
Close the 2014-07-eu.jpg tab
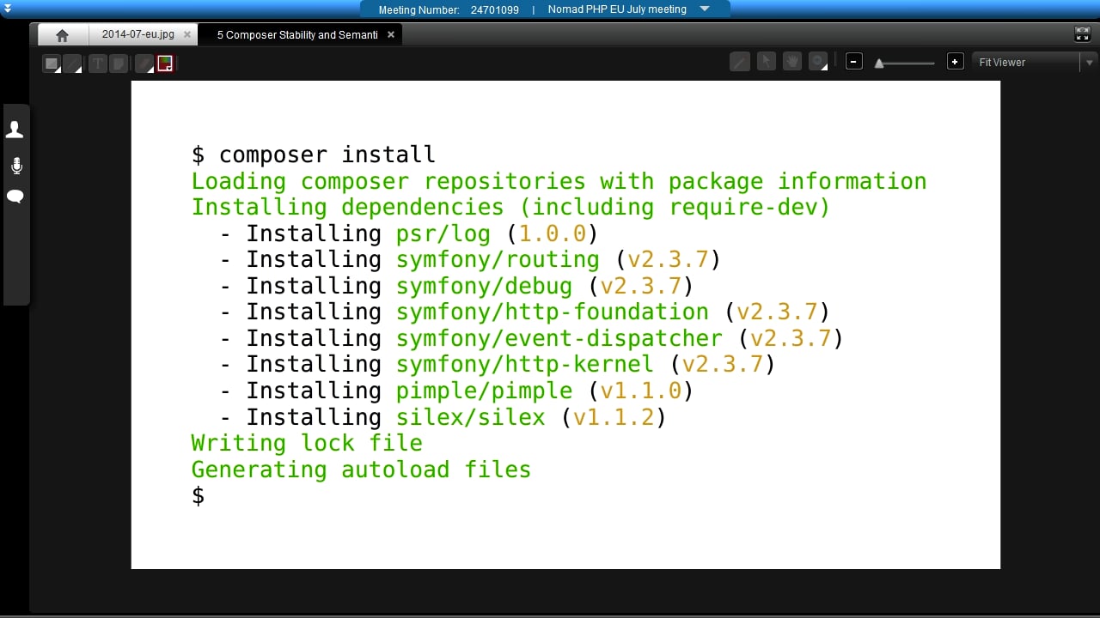pyautogui.click(x=187, y=35)
